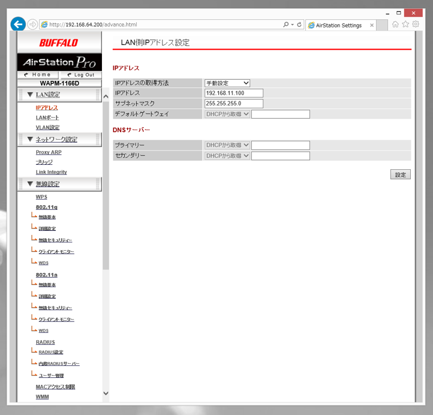The image size is (433, 415).
Task: Open the WMM link
Action: pyautogui.click(x=42, y=397)
